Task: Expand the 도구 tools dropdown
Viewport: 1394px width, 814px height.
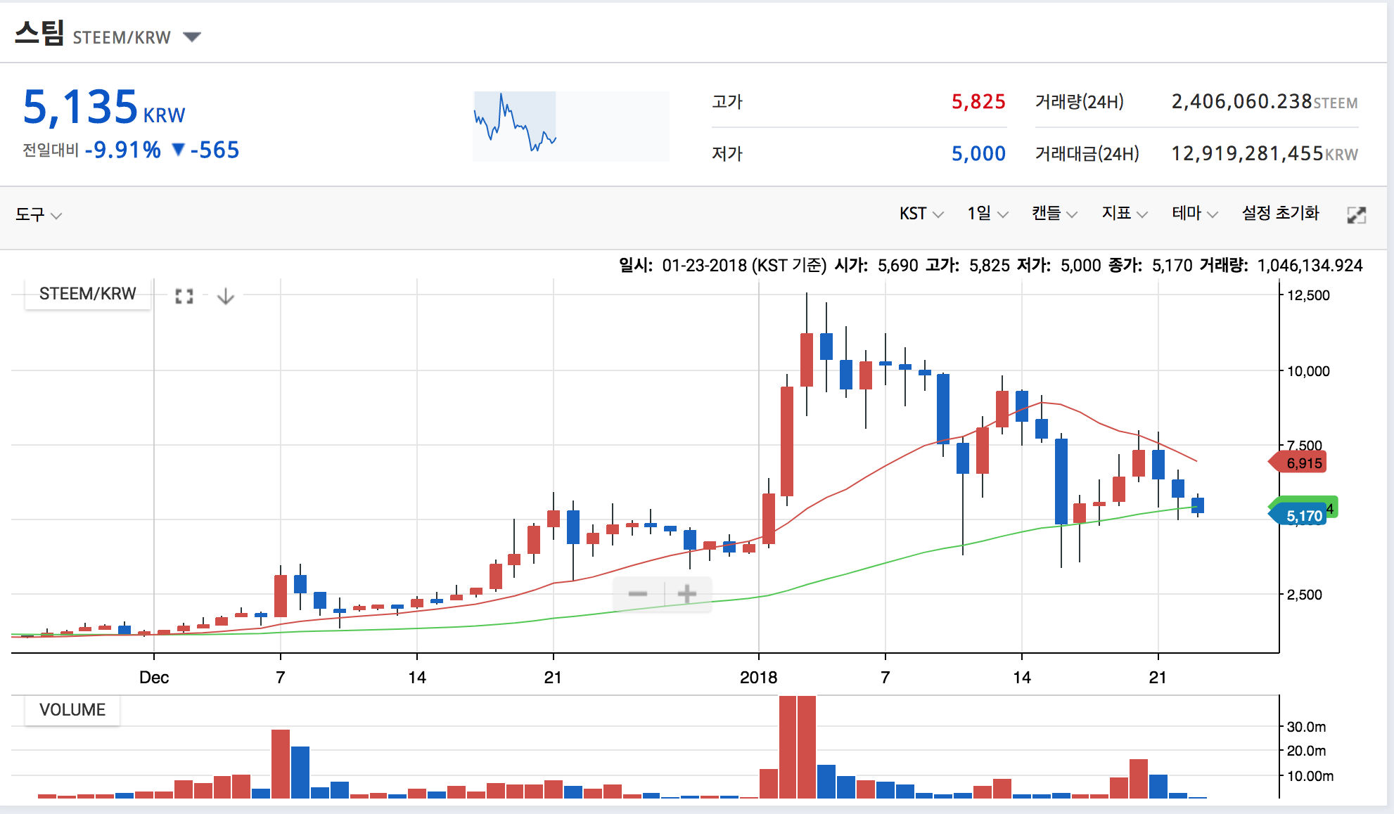Action: point(39,214)
